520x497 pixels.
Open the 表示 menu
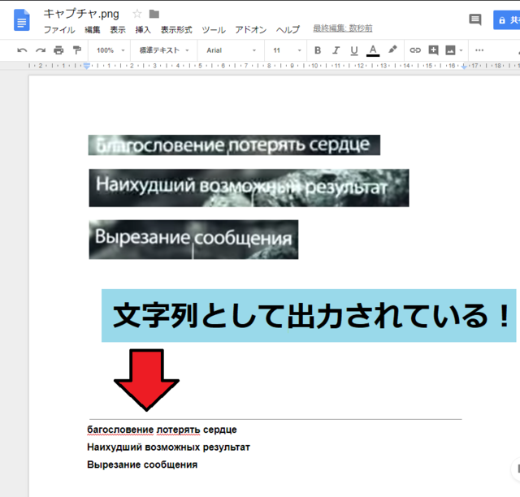[118, 30]
